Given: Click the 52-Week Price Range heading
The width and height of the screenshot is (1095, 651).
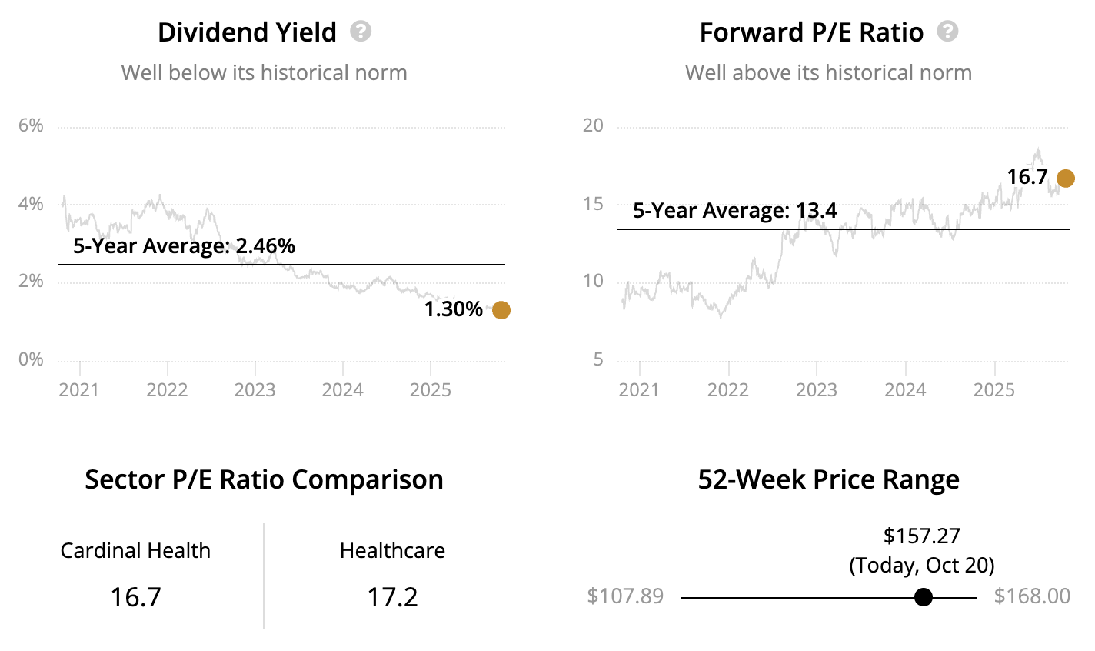Looking at the screenshot, I should pos(828,479).
